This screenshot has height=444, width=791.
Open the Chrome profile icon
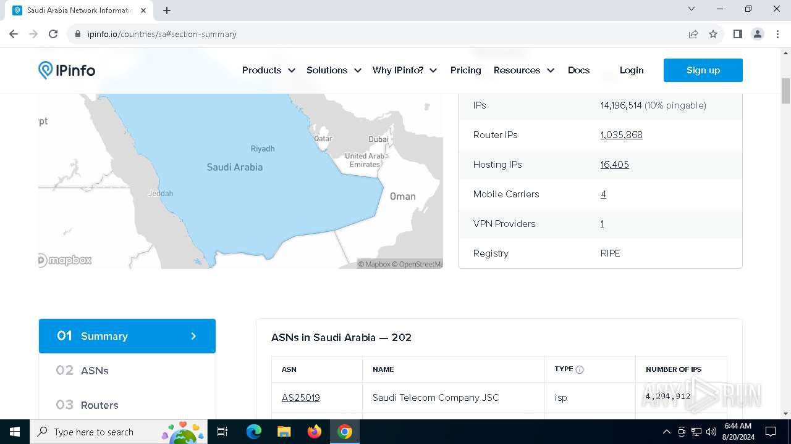coord(758,34)
